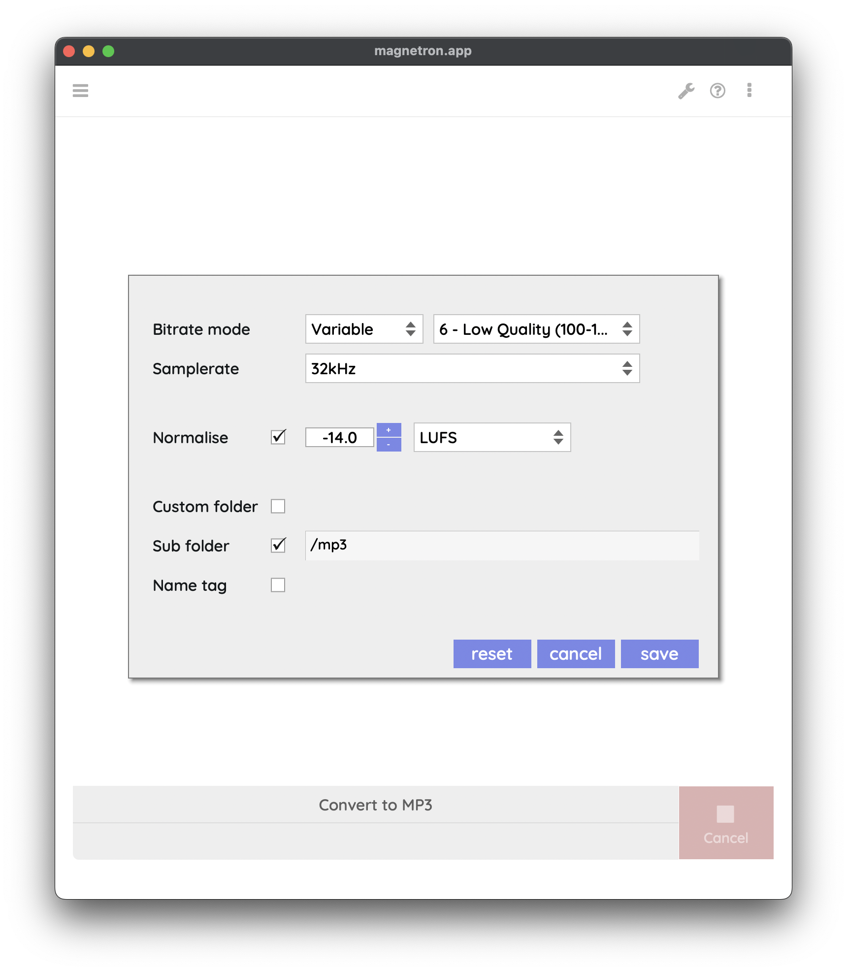Click the -14.0 normalise value field
Image resolution: width=847 pixels, height=972 pixels.
pyautogui.click(x=339, y=437)
